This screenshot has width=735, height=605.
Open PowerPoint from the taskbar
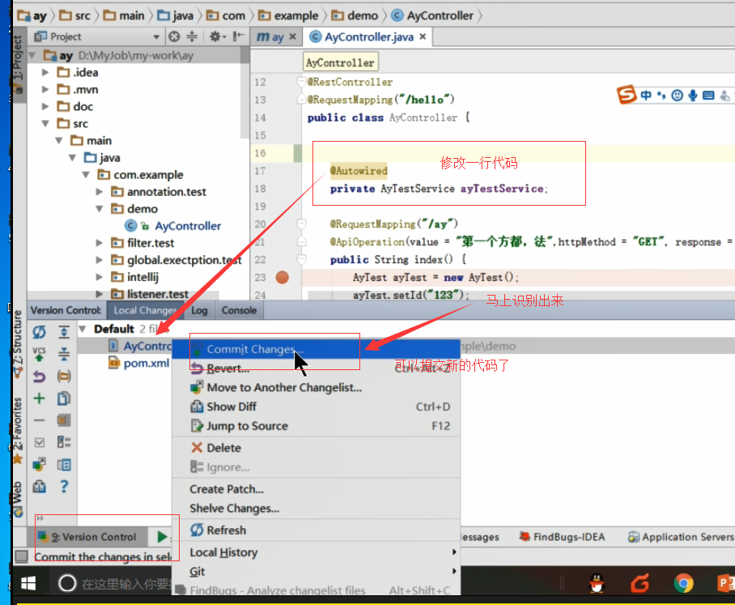click(x=725, y=583)
